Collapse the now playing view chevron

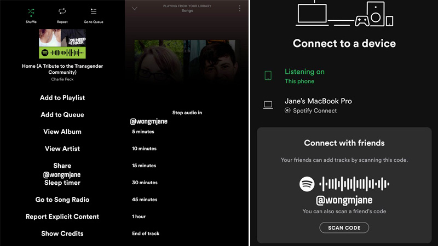(x=135, y=8)
